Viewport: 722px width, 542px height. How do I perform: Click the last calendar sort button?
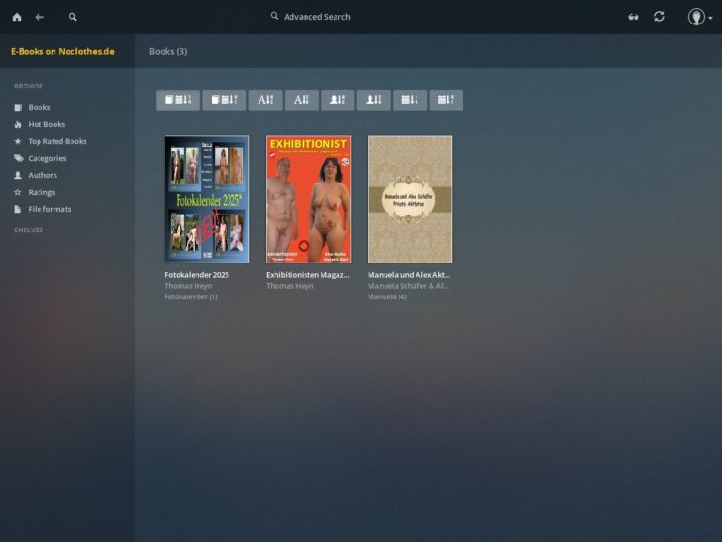click(446, 100)
